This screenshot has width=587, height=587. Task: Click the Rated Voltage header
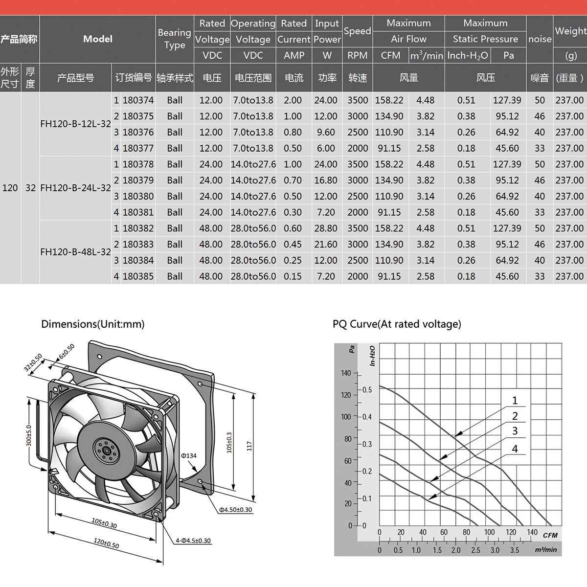[212, 31]
